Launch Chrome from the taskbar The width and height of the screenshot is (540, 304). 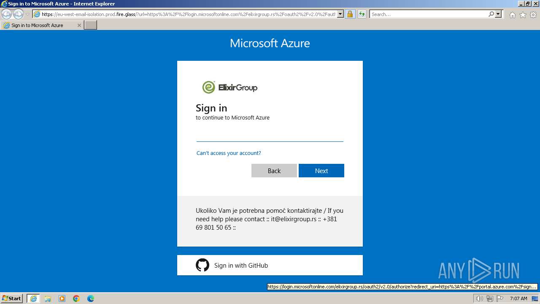click(76, 299)
